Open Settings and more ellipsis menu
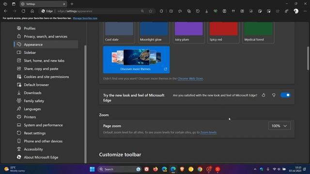Image resolution: width=310 pixels, height=174 pixels. point(305,11)
